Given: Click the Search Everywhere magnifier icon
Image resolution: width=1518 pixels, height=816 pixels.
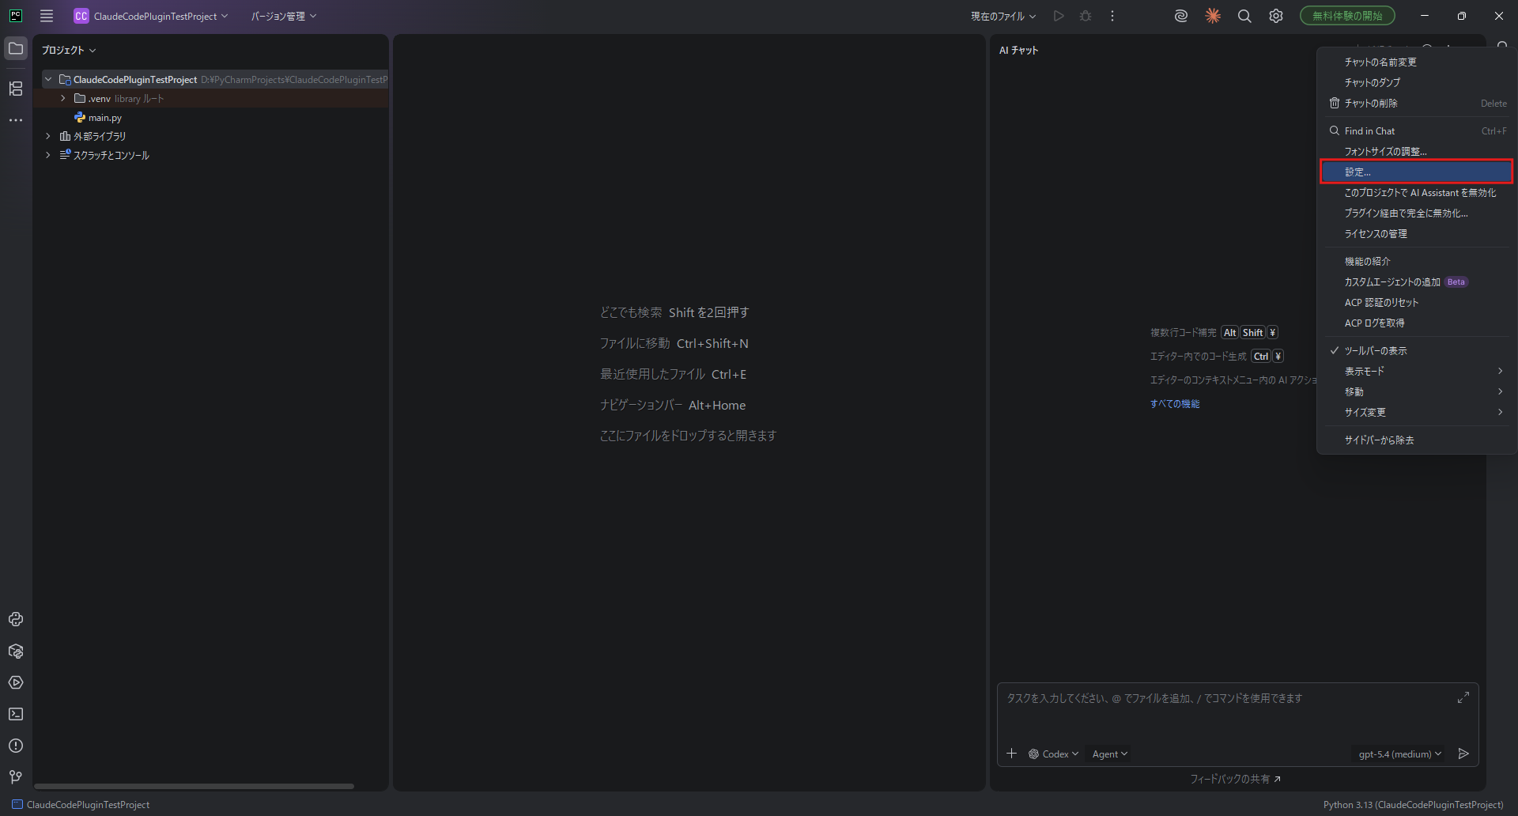Looking at the screenshot, I should (x=1244, y=16).
